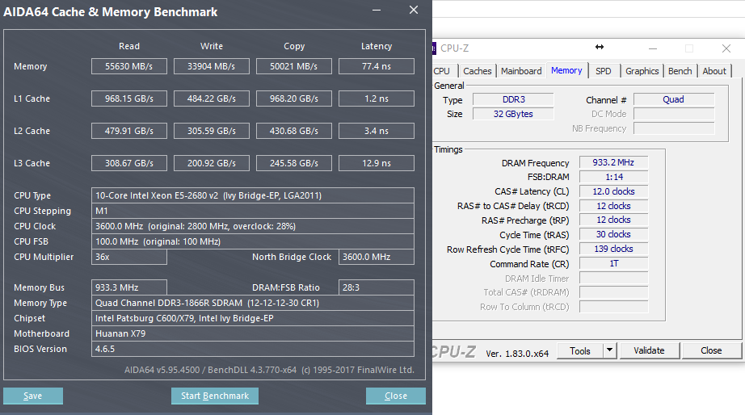745x415 pixels.
Task: Click Row Refresh tRFC value 139 clocks
Action: (613, 249)
